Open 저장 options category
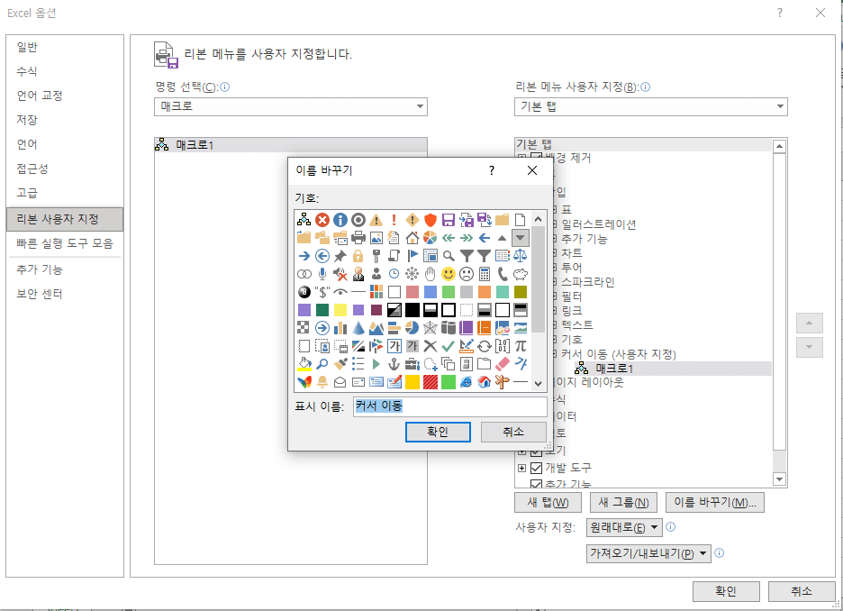Viewport: 843px width, 611px height. pos(65,120)
